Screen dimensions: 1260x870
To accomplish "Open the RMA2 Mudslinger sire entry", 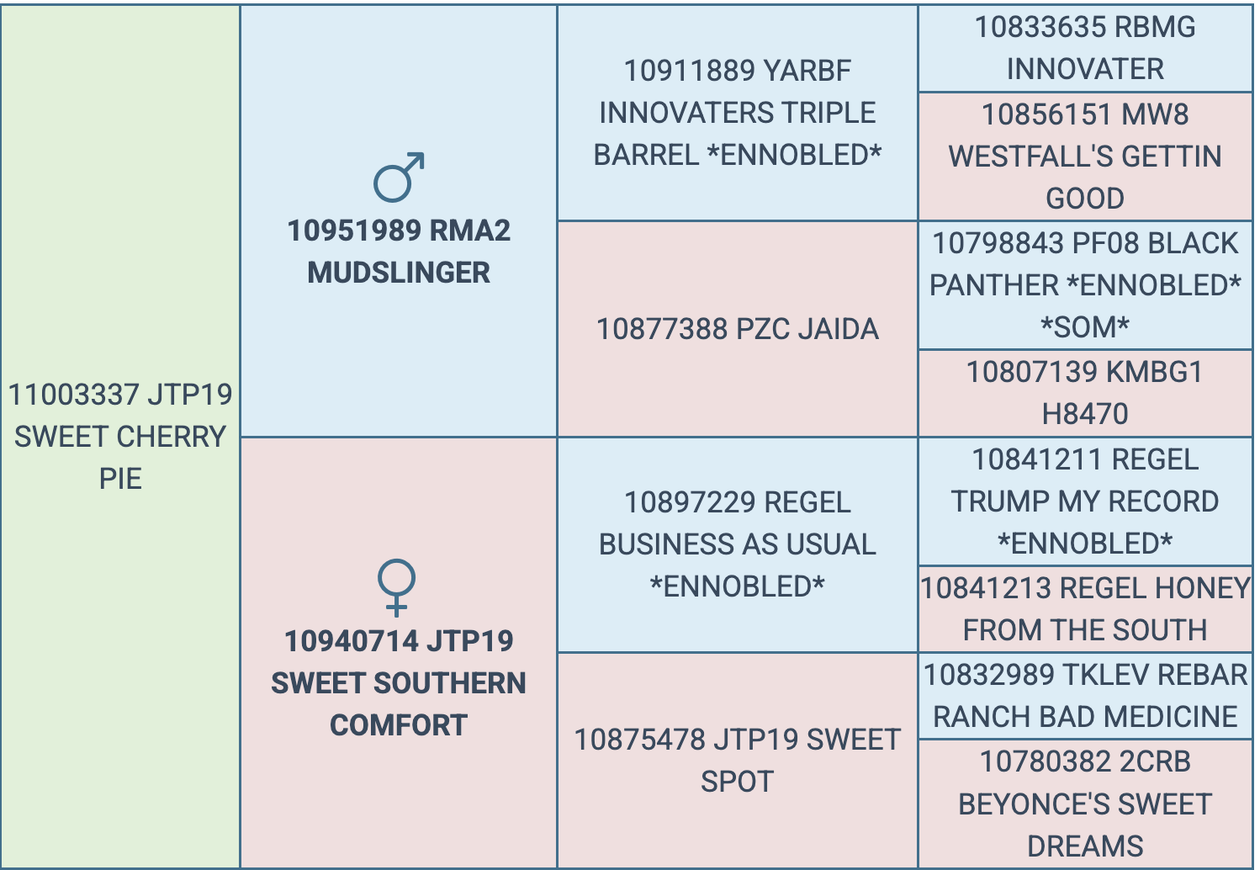I will point(399,252).
